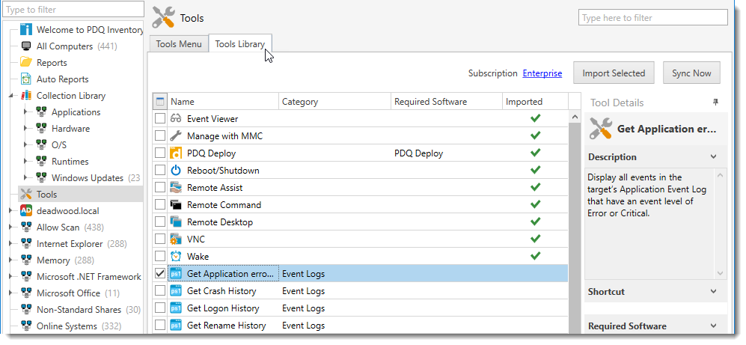Click the Get Crash History ps1 icon
Image resolution: width=746 pixels, height=345 pixels.
coord(176,291)
